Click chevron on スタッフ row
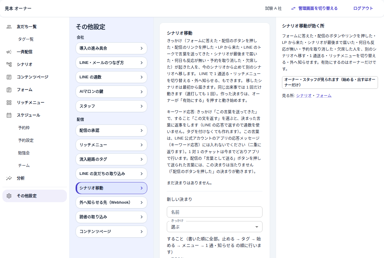Screen dimensions: 384x258 point(141,106)
